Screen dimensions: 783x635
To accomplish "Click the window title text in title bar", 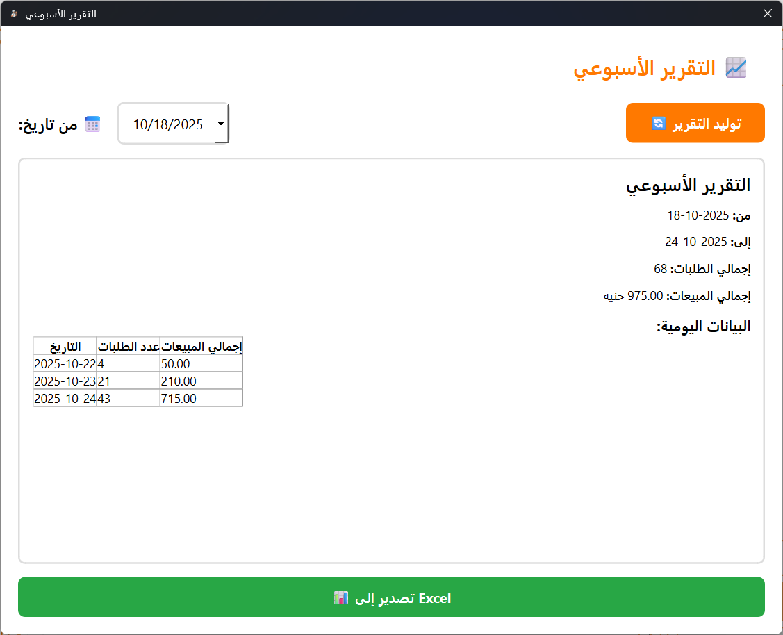I will point(60,14).
